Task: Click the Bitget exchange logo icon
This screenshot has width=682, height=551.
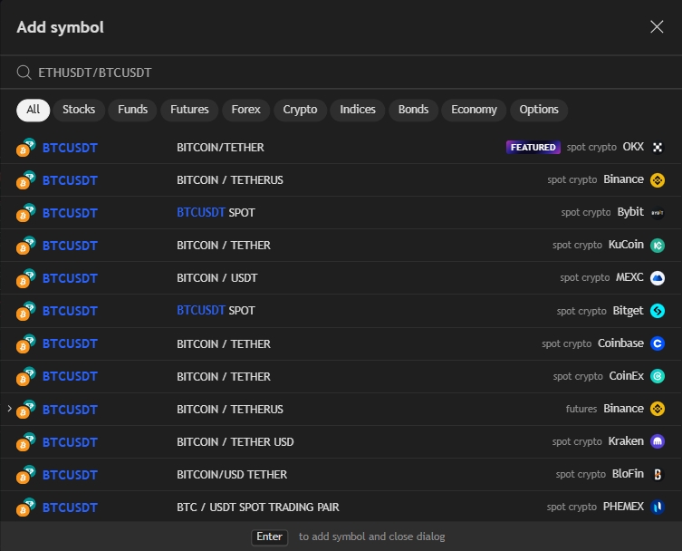Action: [x=658, y=311]
